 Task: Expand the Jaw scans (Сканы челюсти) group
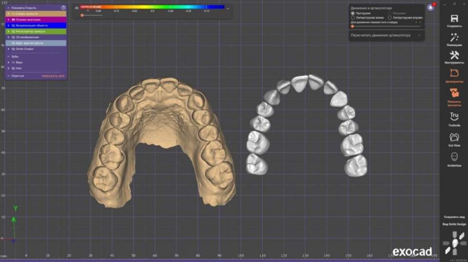coord(8,14)
